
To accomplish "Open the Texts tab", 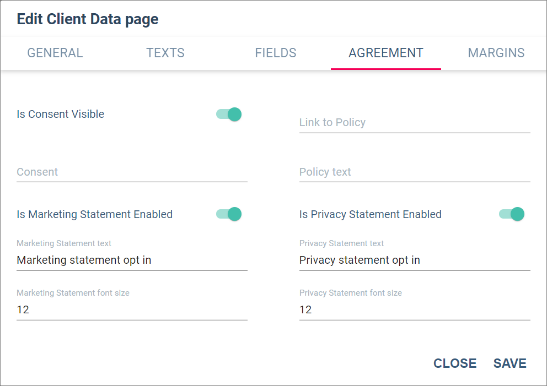I will click(x=165, y=53).
